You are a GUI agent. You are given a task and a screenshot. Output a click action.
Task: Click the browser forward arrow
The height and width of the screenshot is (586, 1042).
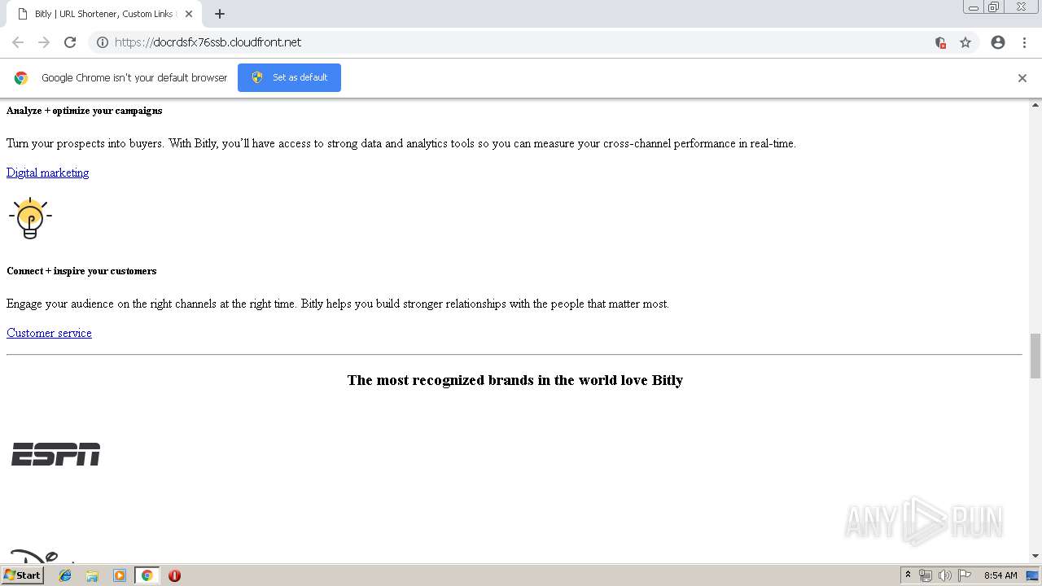click(44, 42)
